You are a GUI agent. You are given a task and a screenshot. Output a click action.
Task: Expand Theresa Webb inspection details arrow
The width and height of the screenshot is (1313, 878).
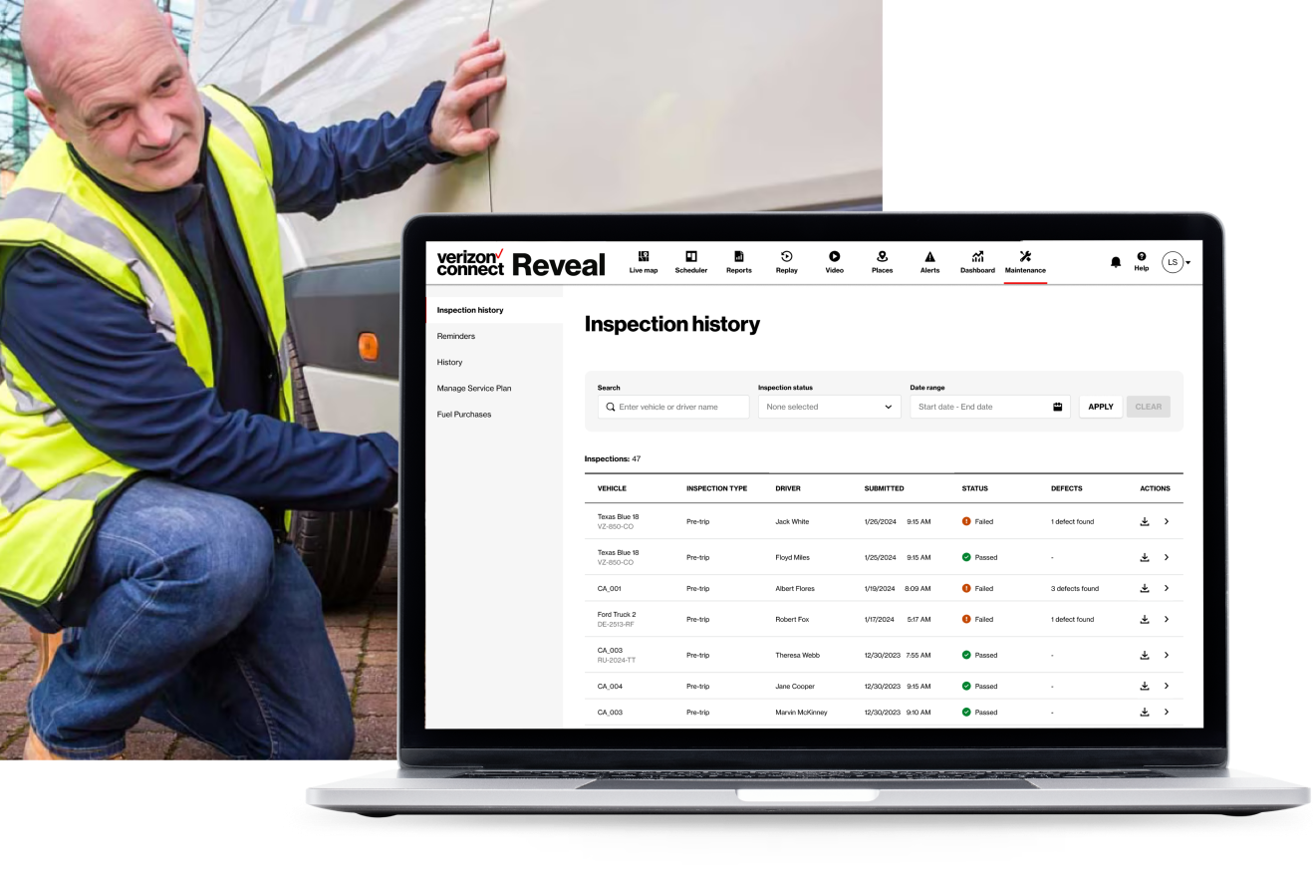[1167, 655]
